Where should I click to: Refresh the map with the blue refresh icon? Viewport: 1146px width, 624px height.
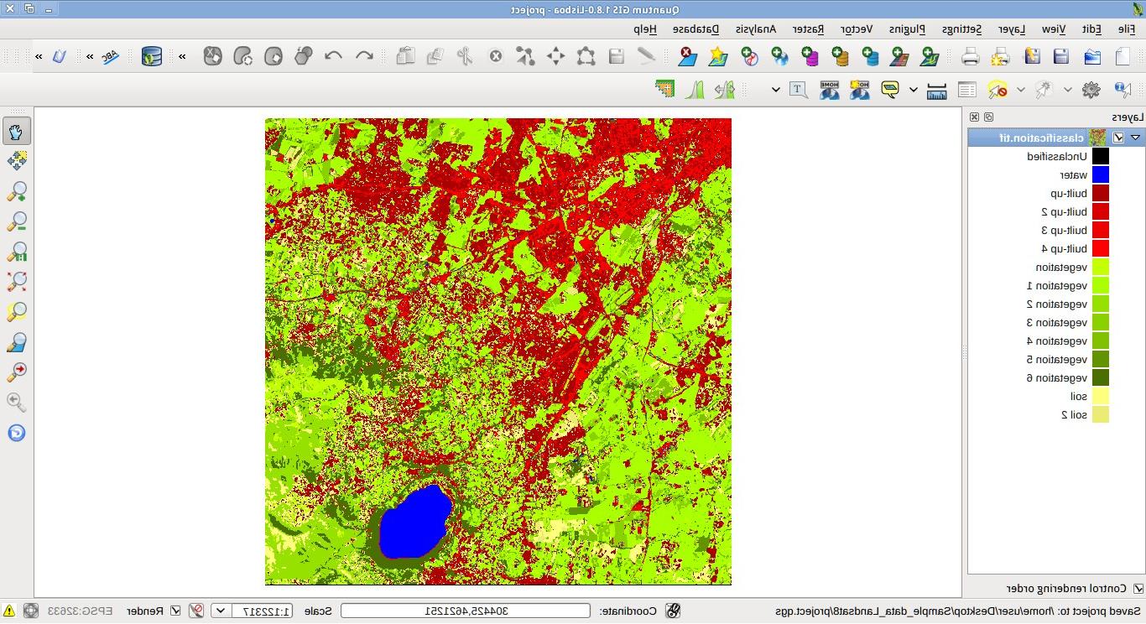point(17,434)
